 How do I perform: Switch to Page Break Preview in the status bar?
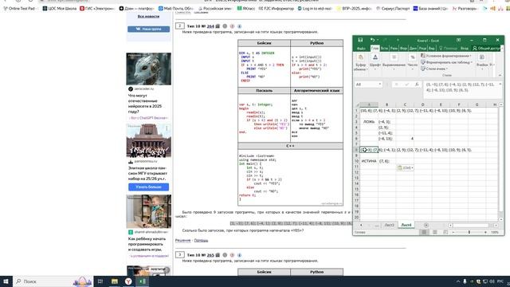pos(445,232)
